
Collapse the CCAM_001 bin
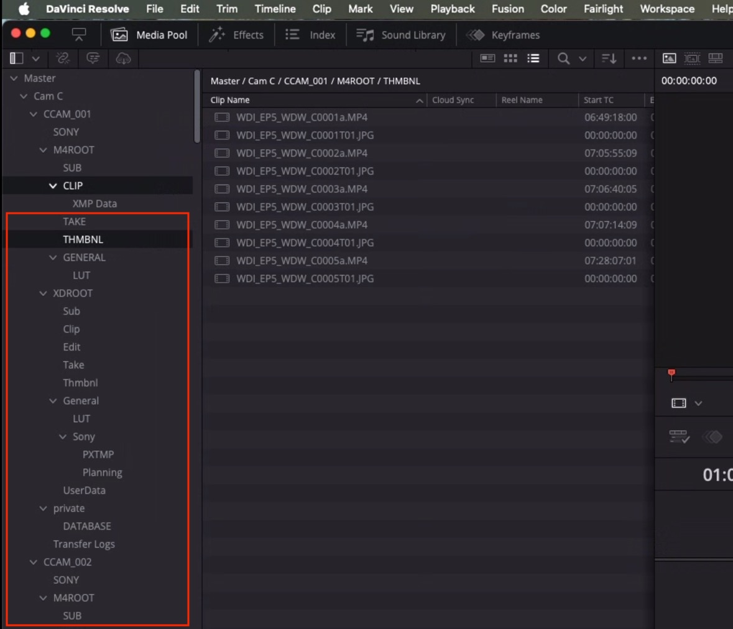[33, 114]
